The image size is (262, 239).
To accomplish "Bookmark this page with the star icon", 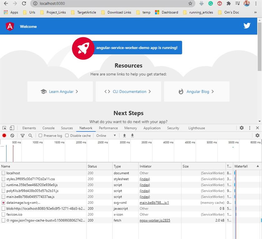I will point(190,3).
